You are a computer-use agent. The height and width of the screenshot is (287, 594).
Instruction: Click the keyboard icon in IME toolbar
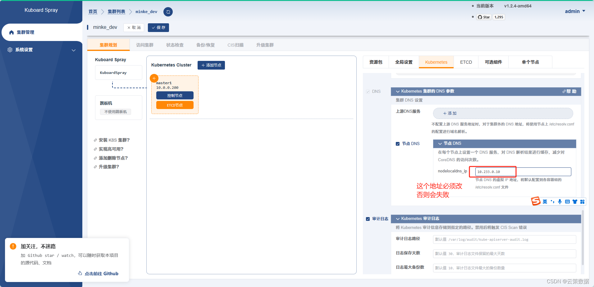click(x=567, y=202)
